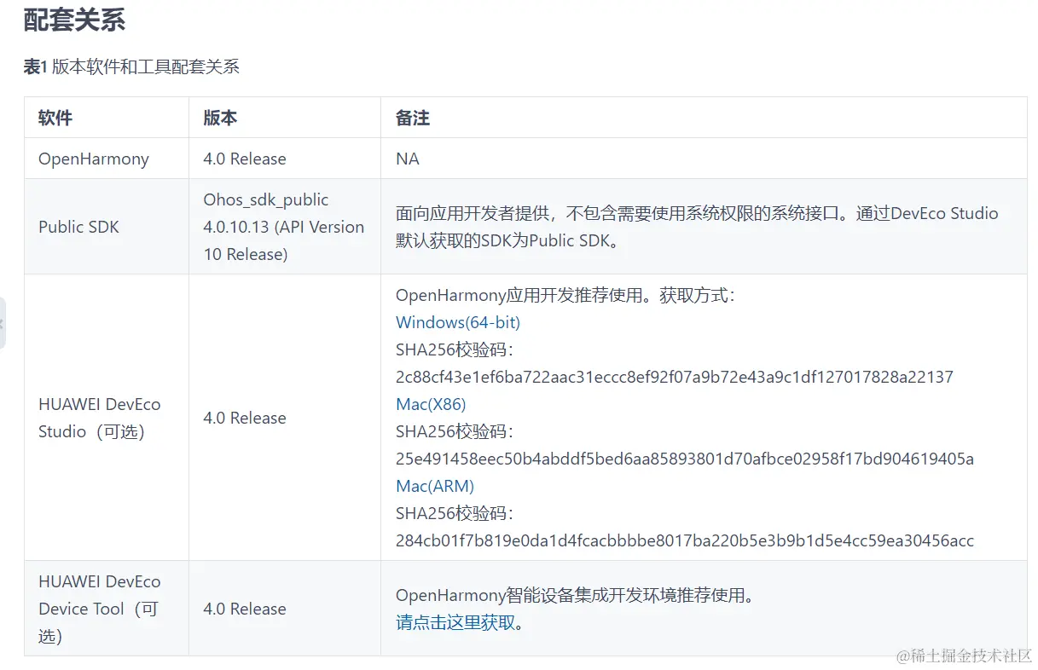Open the Mac(ARM) download link
Viewport: 1038px width, 670px height.
(x=435, y=486)
